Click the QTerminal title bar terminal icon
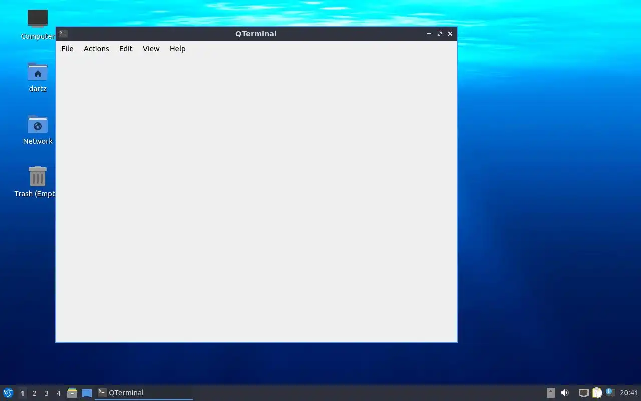The height and width of the screenshot is (401, 641). pos(63,34)
